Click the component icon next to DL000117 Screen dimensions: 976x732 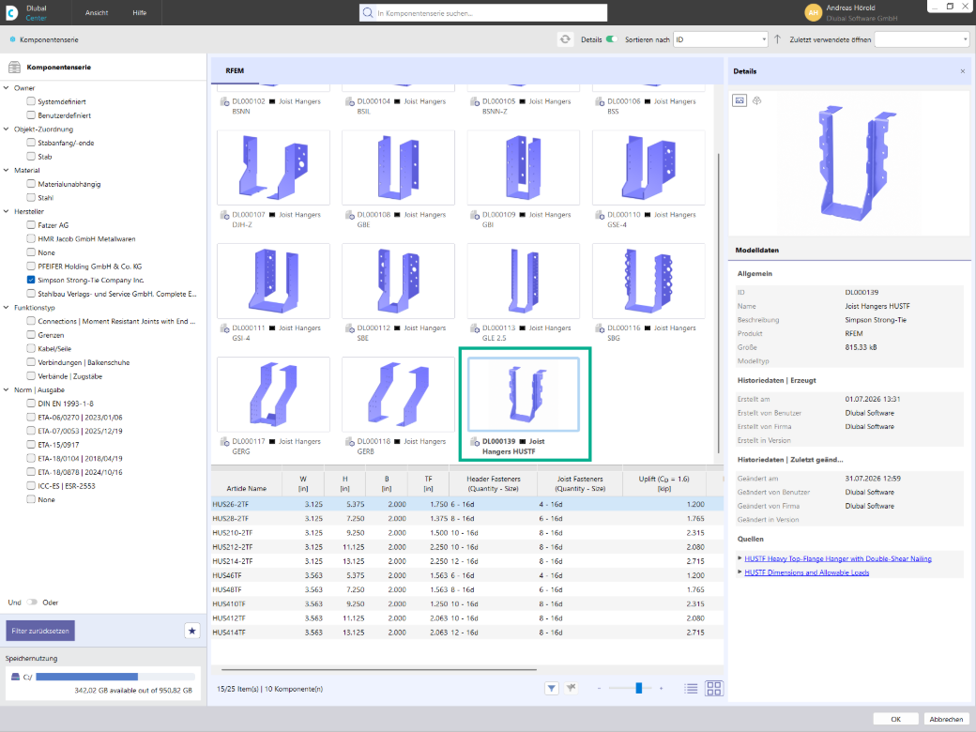tap(224, 441)
